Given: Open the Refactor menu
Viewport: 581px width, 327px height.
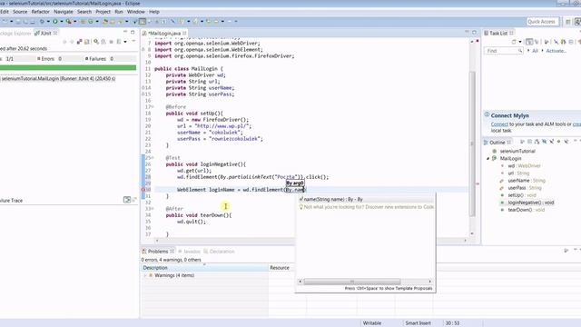Looking at the screenshot, I should pos(40,12).
